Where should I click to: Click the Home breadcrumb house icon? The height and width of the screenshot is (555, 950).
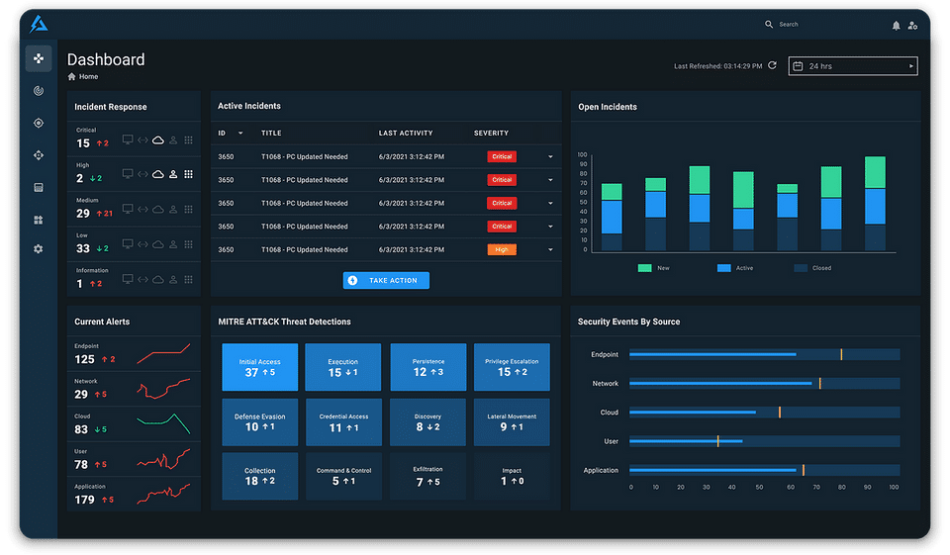click(x=71, y=76)
